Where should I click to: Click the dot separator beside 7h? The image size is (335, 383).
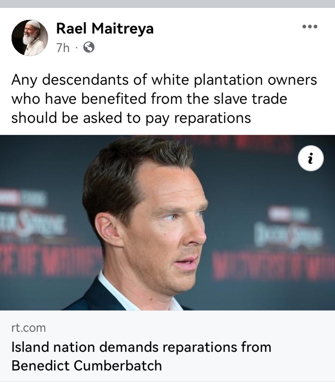coord(76,47)
